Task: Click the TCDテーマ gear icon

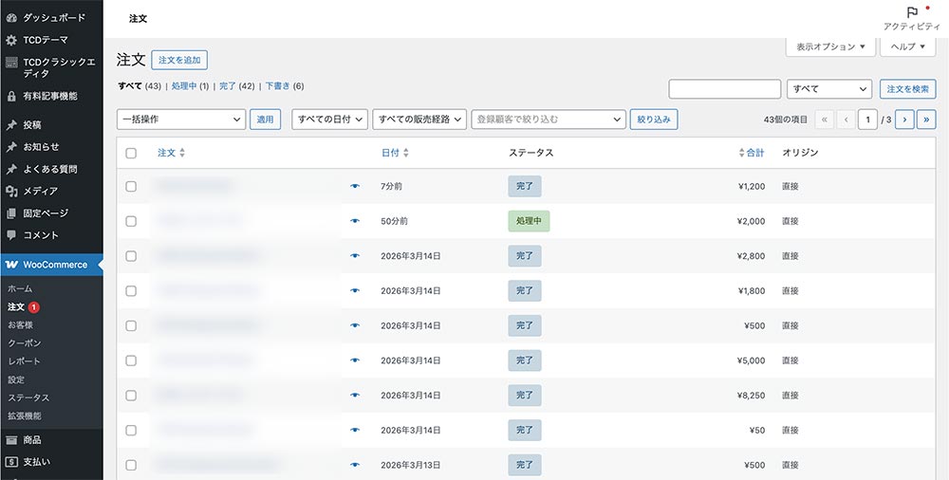Action: [x=11, y=40]
